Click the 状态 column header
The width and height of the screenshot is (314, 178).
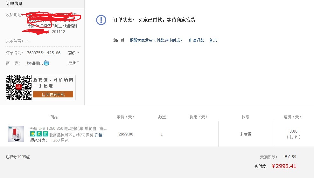click(245, 117)
